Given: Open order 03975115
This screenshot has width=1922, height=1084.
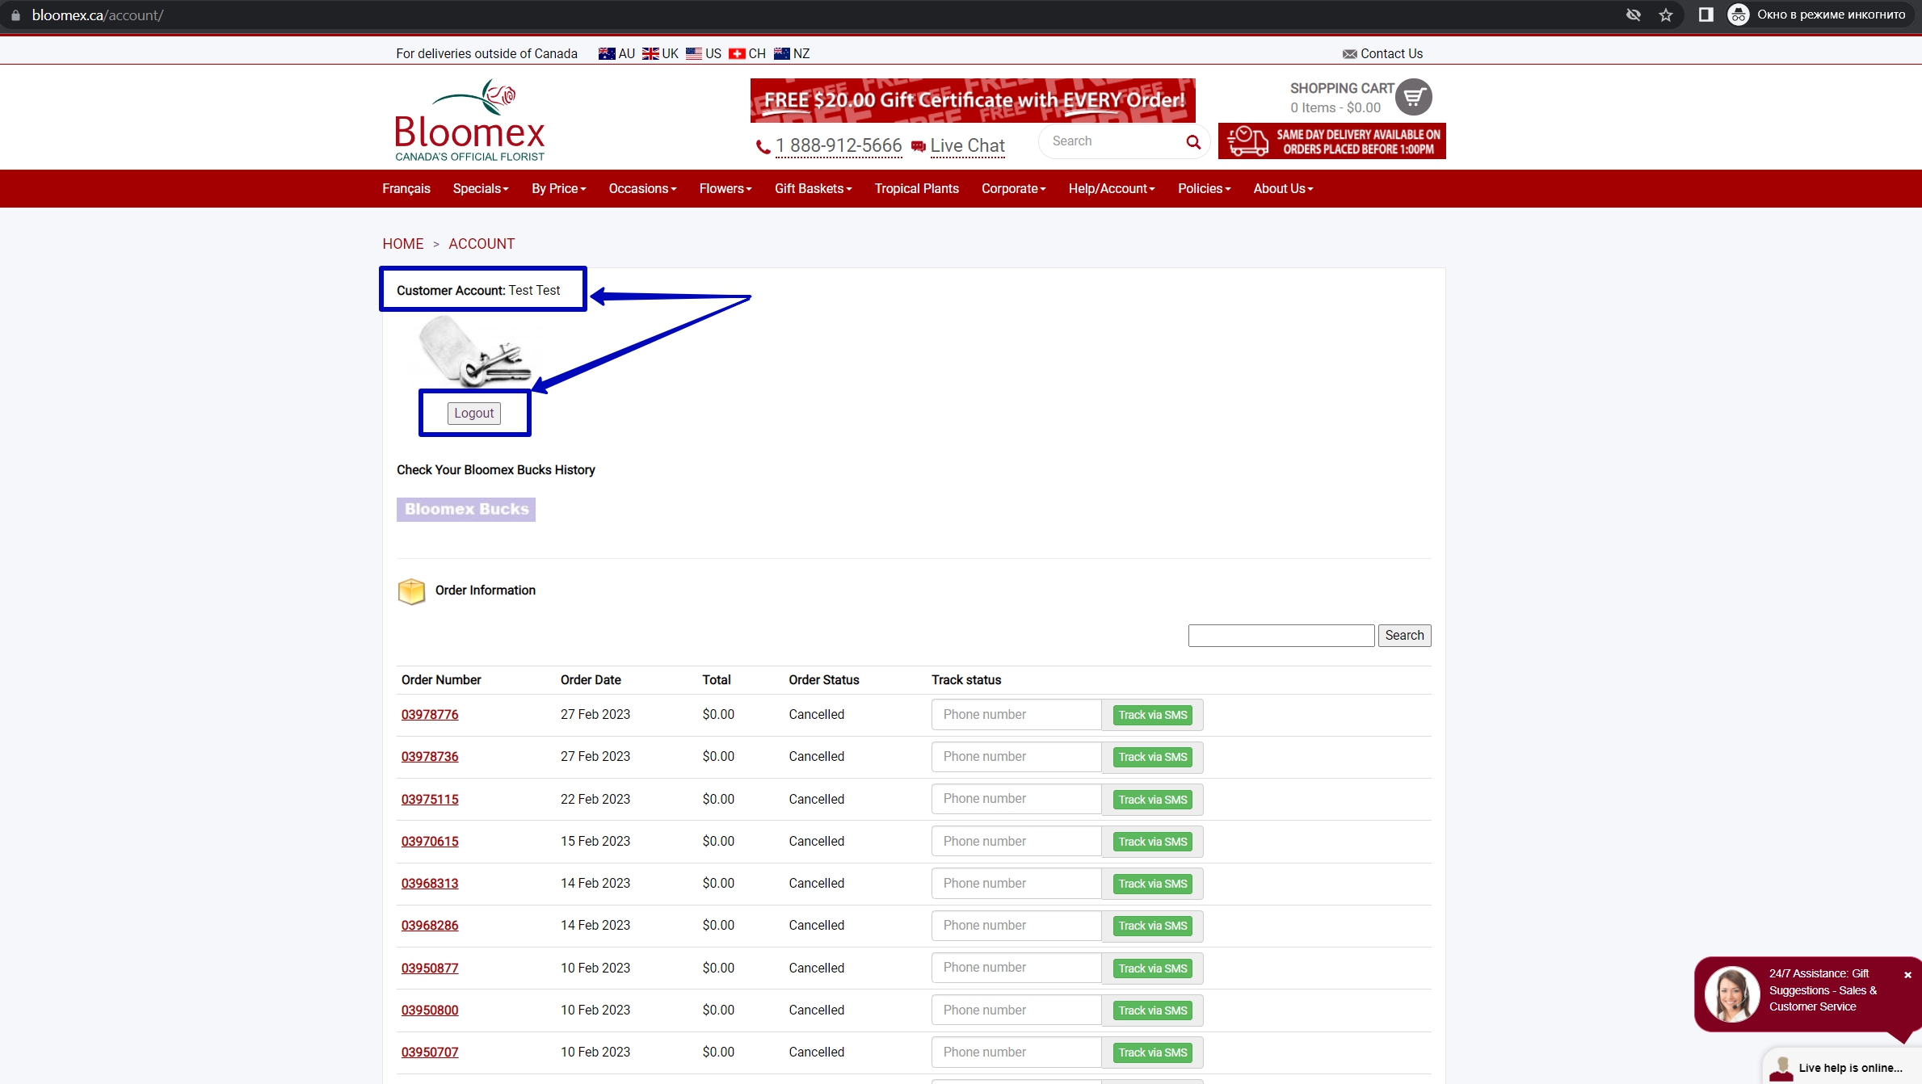Looking at the screenshot, I should (430, 800).
